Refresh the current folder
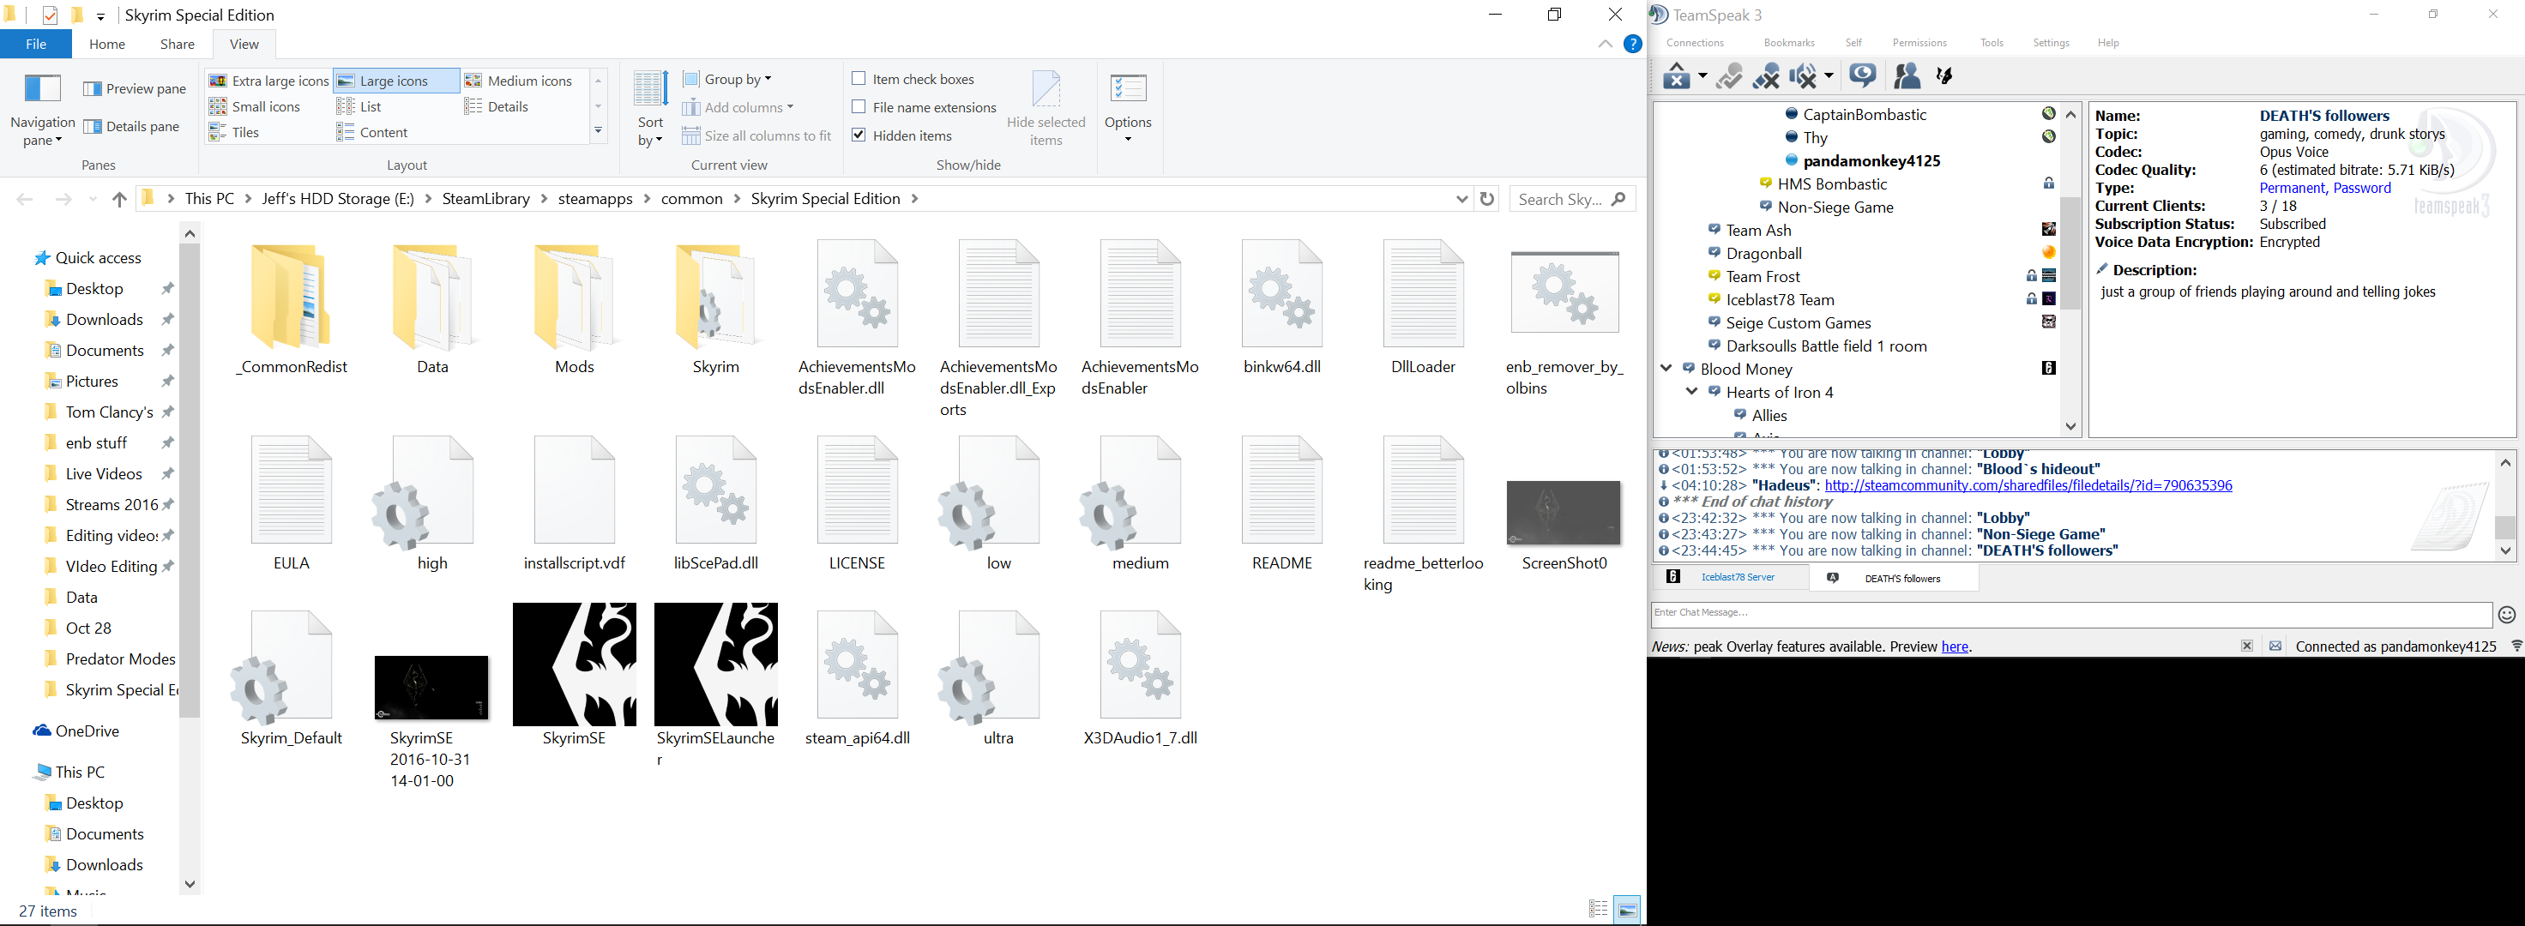 pos(1487,198)
